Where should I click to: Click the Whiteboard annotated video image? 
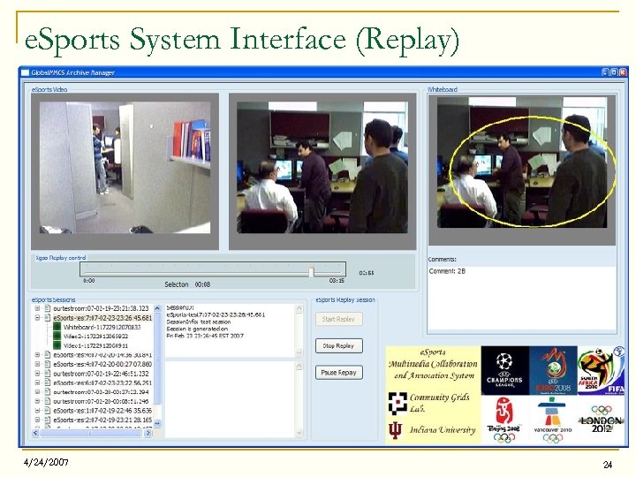[x=522, y=163]
